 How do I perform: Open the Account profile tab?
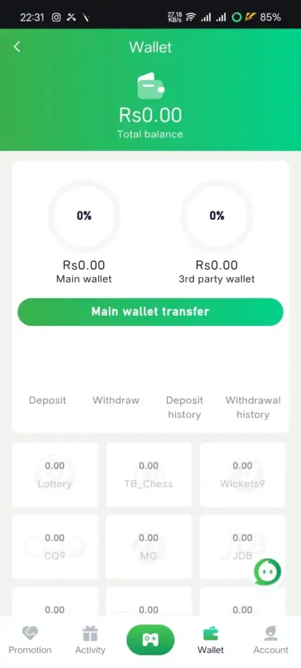point(271,641)
